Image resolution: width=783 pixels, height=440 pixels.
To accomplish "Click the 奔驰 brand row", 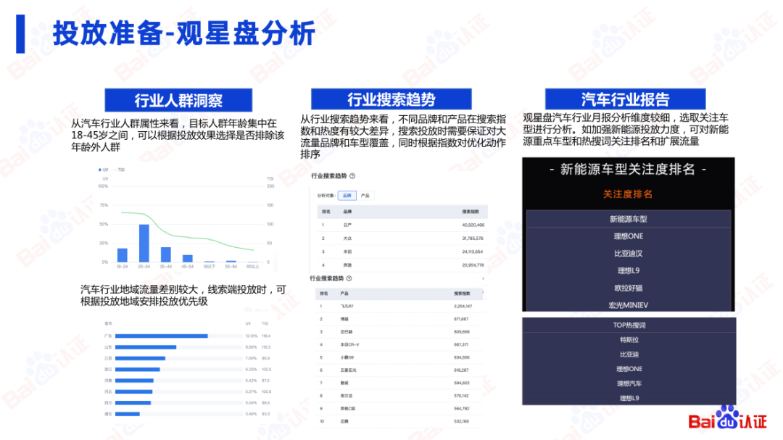I will click(x=402, y=265).
